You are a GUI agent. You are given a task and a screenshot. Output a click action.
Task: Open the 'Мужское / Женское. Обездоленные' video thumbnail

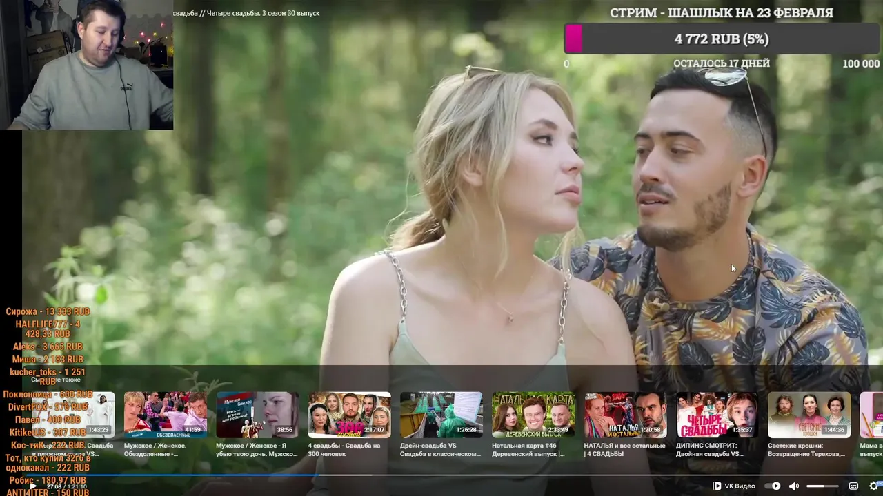pyautogui.click(x=165, y=415)
